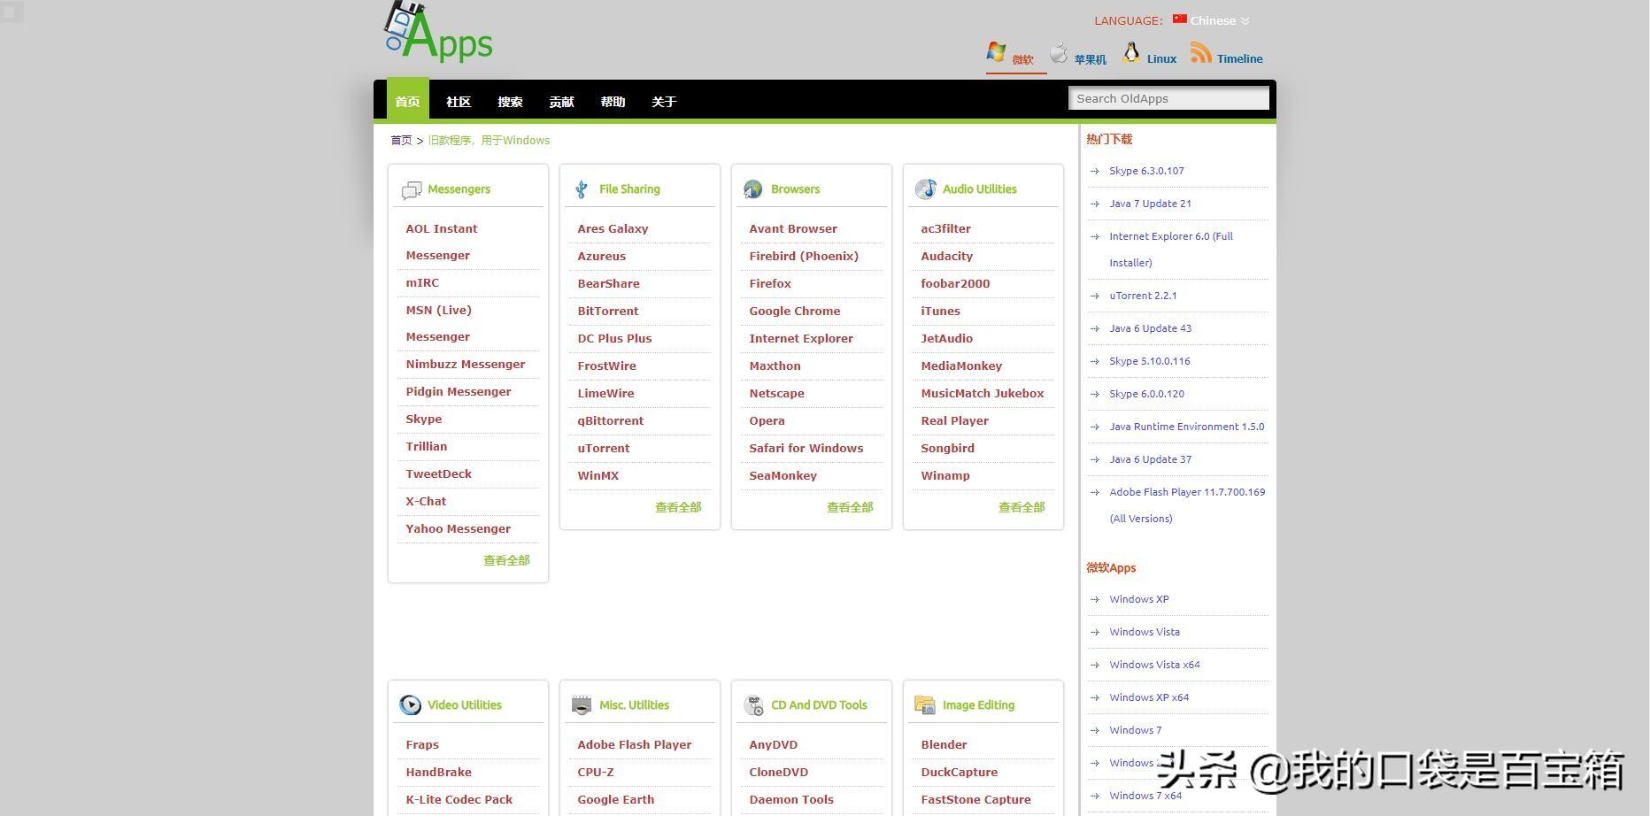The image size is (1650, 816).
Task: Select the 首页 navigation tab
Action: (x=408, y=101)
